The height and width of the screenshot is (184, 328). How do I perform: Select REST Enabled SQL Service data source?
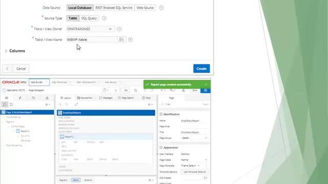click(x=114, y=8)
